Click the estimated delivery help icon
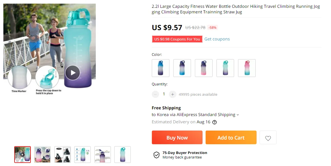Screen dimensions: 331x166 point(215,122)
